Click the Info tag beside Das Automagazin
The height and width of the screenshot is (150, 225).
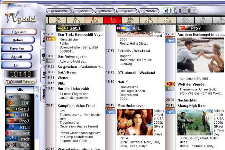[51, 61]
